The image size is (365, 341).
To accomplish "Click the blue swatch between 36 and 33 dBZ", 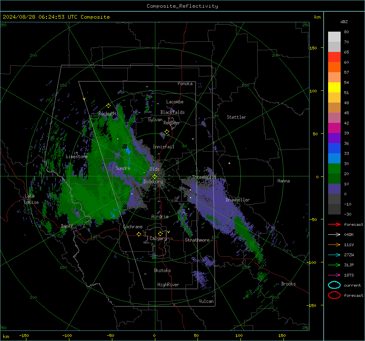I will 334,148.
